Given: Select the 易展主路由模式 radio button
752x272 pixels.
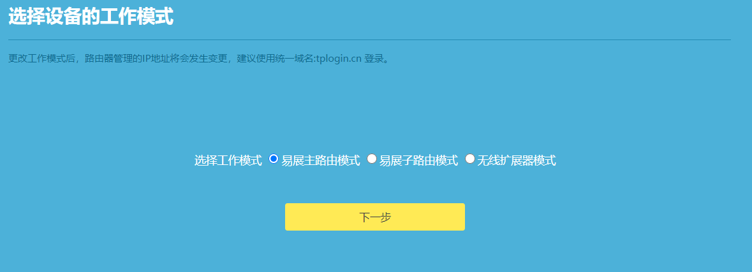Looking at the screenshot, I should pos(274,159).
